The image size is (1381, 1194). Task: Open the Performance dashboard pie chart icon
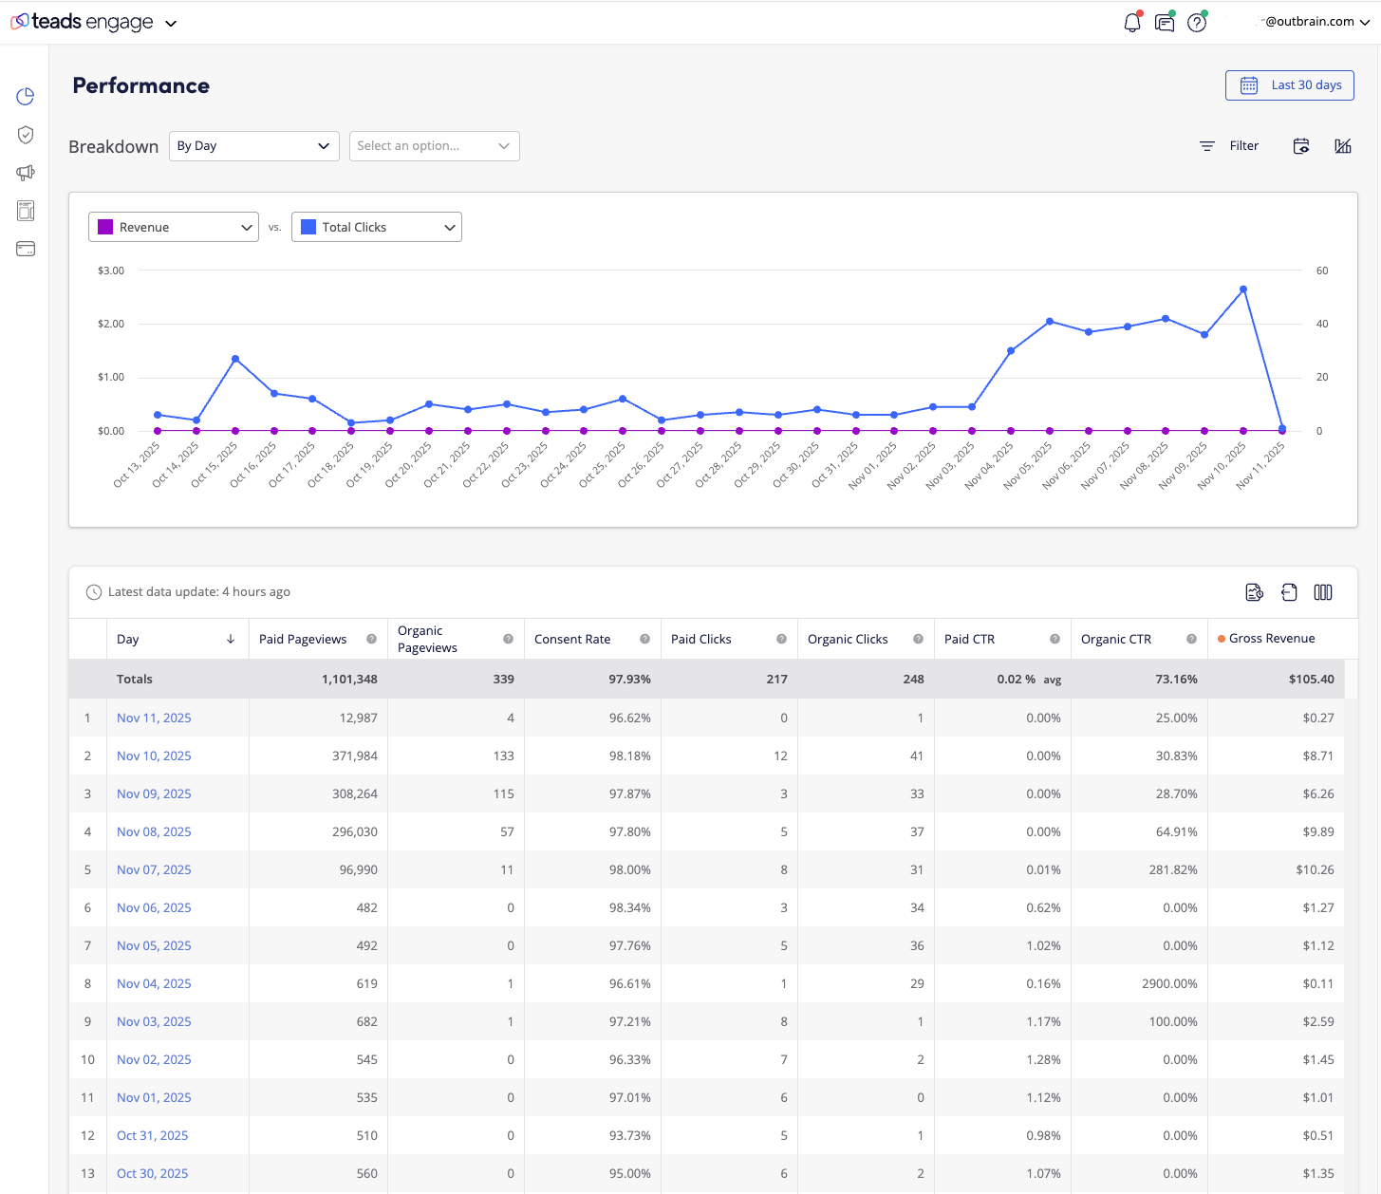point(26,96)
